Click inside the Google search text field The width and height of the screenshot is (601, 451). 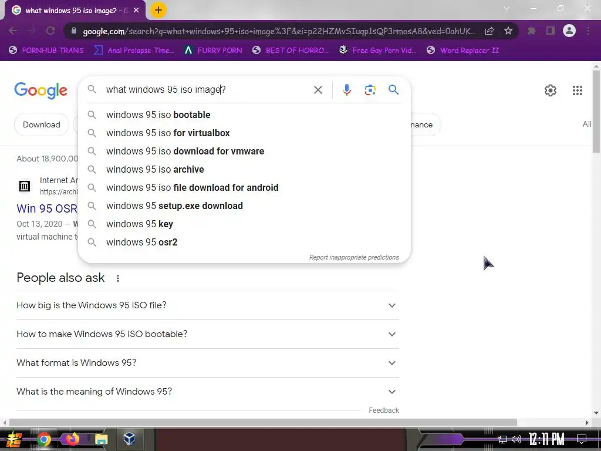coord(207,90)
